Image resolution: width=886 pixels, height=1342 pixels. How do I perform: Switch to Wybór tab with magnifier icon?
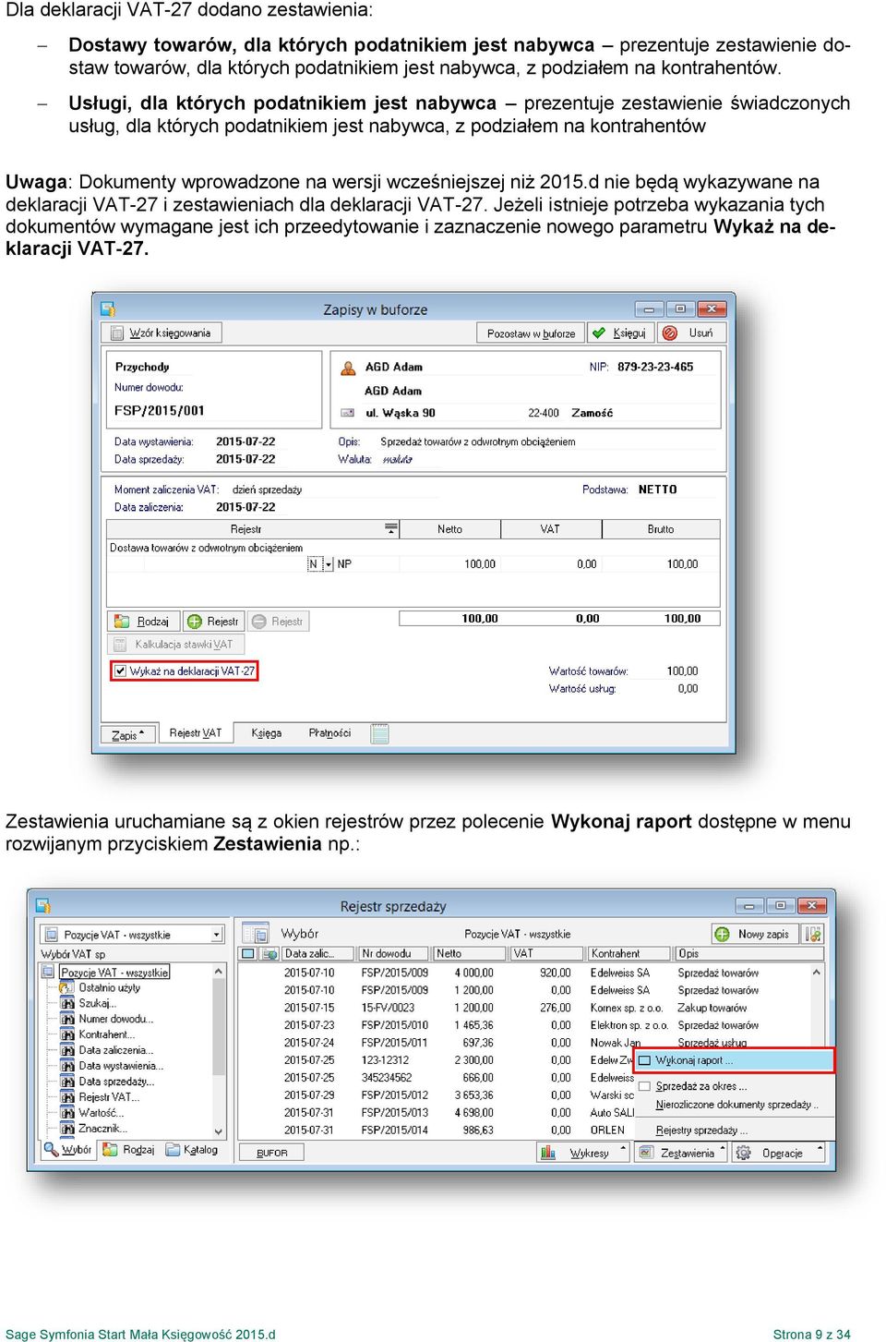click(68, 1151)
